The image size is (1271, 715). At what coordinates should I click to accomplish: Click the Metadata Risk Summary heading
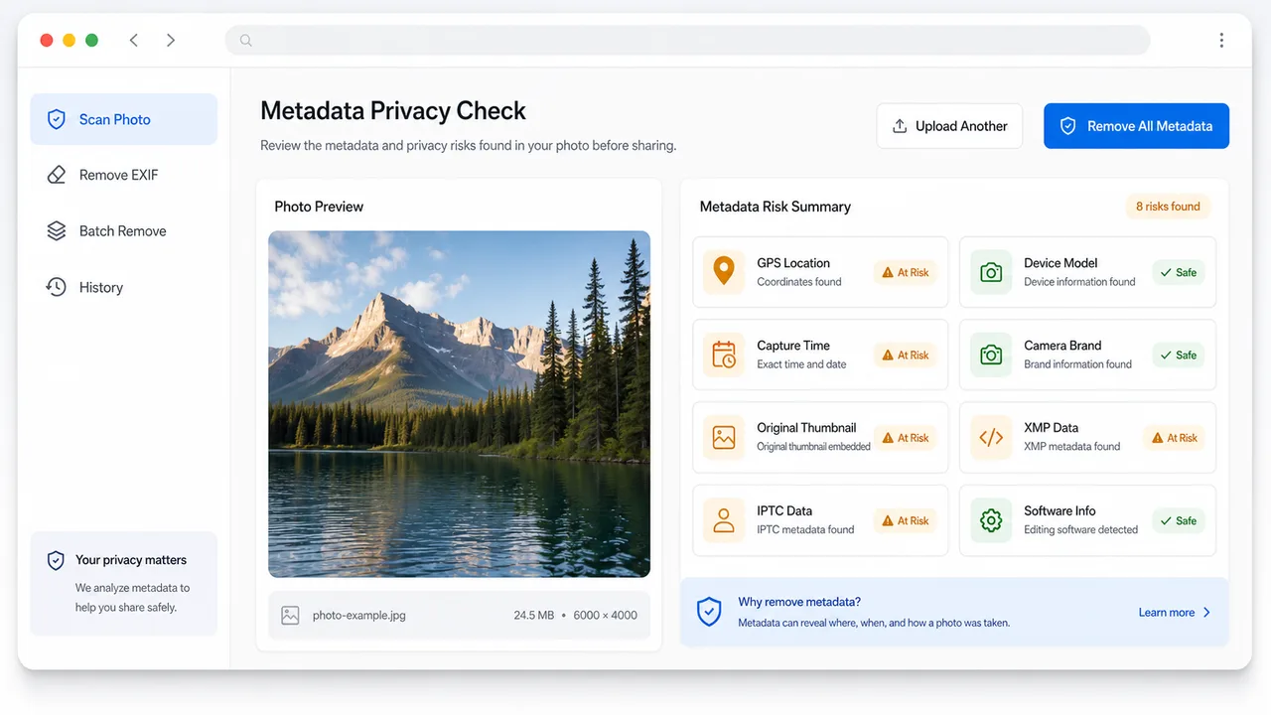pos(776,207)
